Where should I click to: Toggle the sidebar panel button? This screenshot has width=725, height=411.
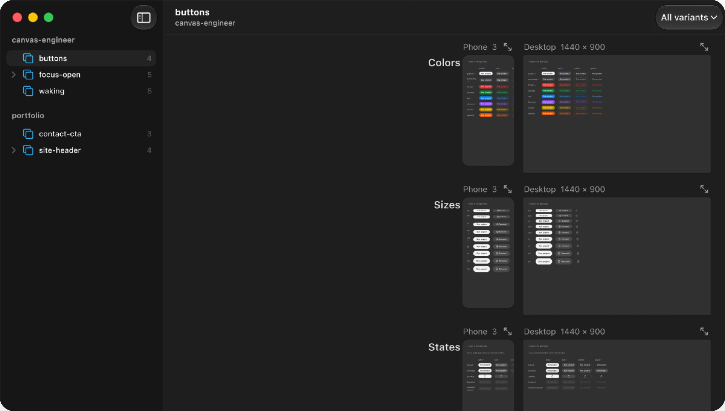coord(144,17)
